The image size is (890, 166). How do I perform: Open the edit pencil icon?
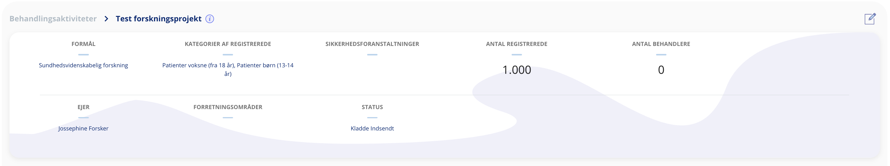(870, 19)
